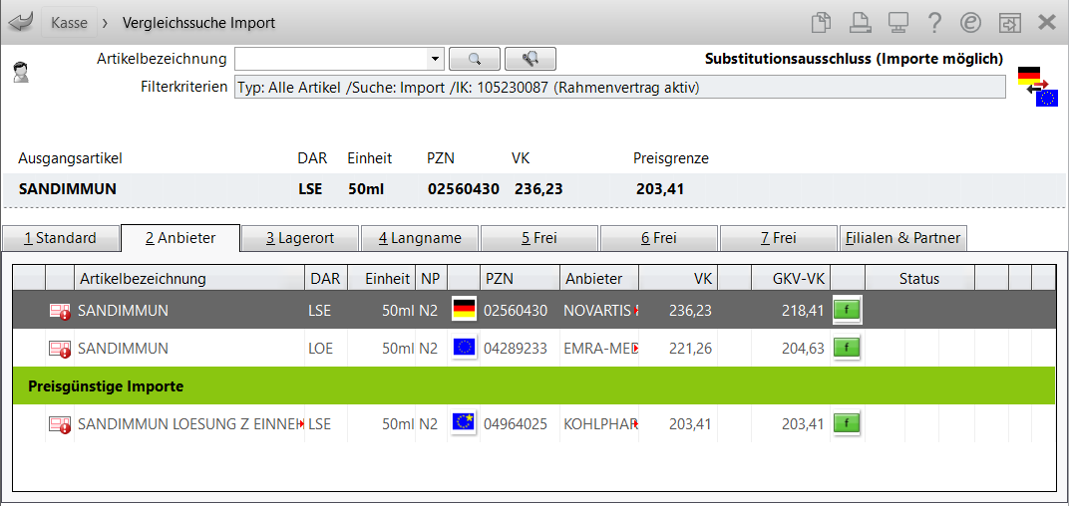Select PZN 02560430 in table row

(x=516, y=311)
